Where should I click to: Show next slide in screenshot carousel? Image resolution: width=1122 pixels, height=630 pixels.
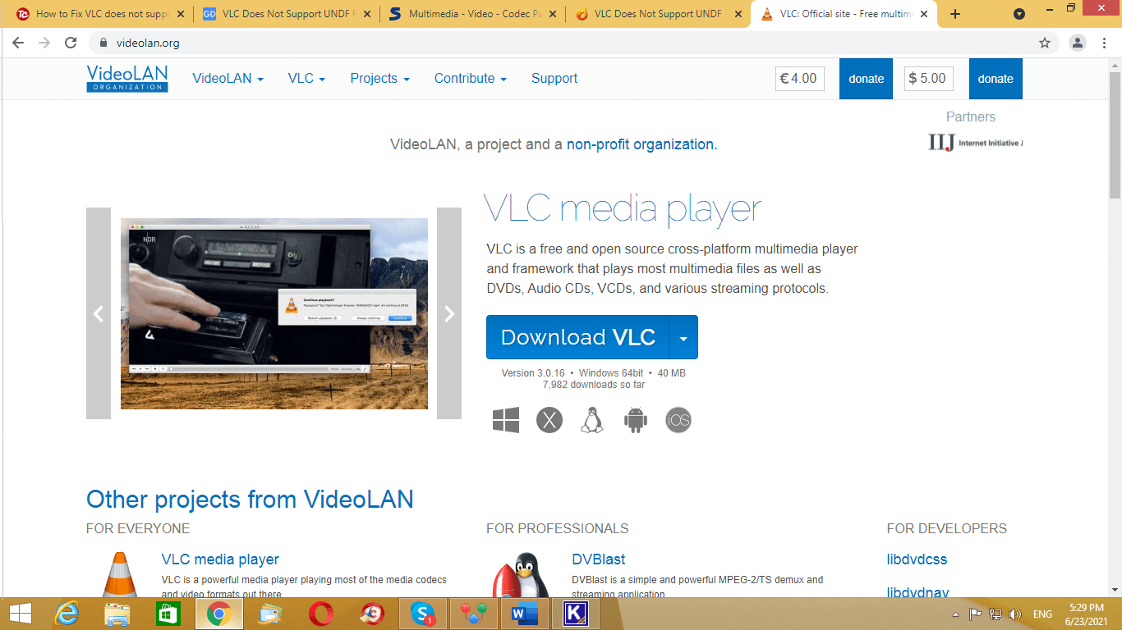tap(449, 313)
